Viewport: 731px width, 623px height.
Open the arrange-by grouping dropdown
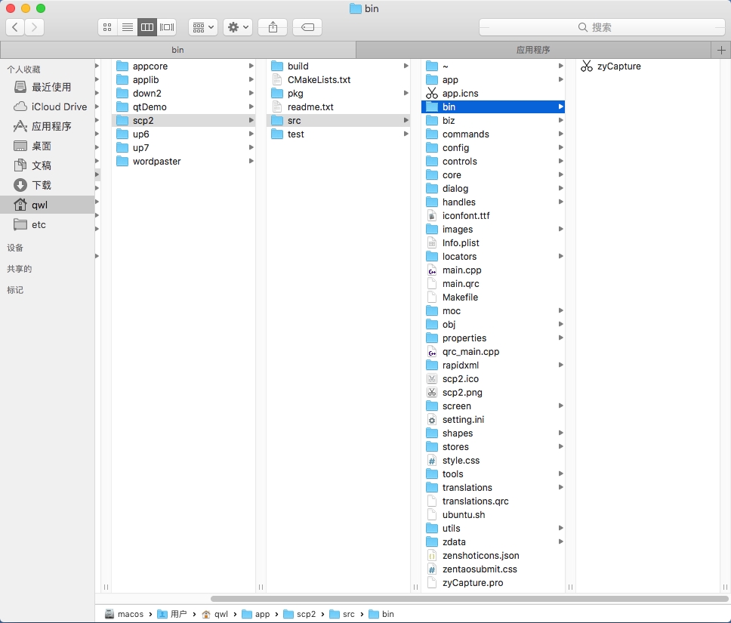[202, 27]
